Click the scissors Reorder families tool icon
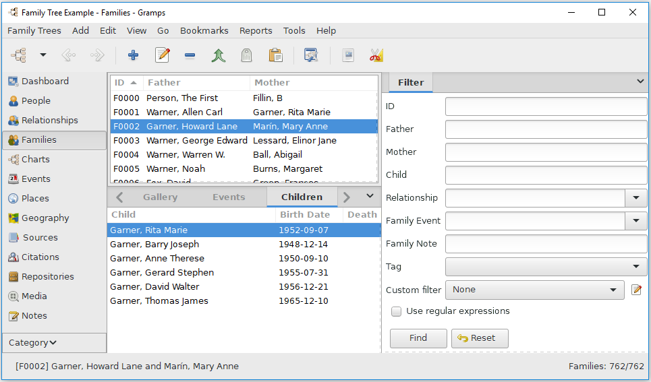The image size is (651, 382). [x=376, y=55]
